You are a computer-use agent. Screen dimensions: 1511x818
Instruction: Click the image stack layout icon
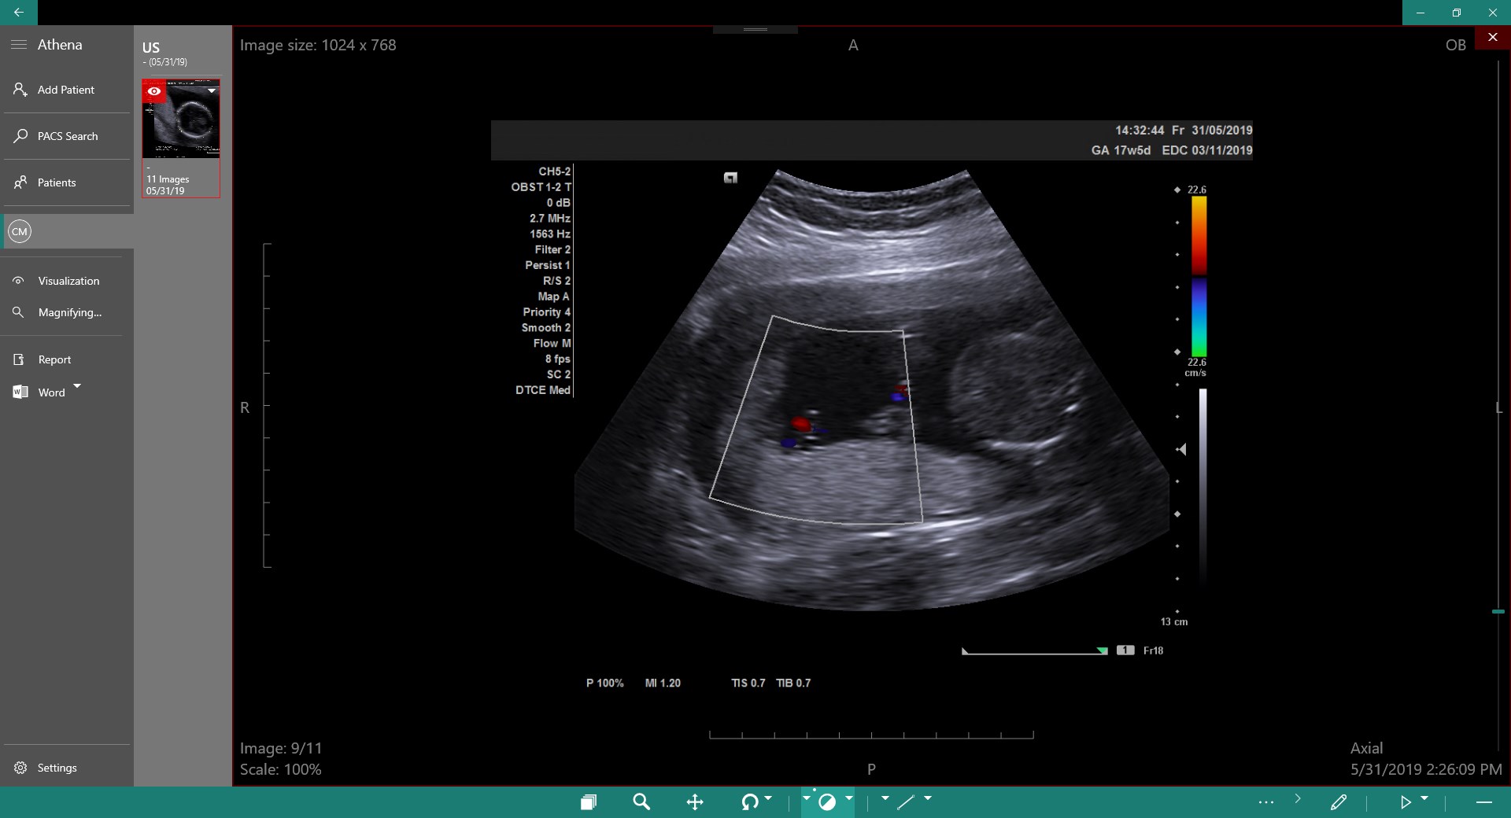[589, 801]
